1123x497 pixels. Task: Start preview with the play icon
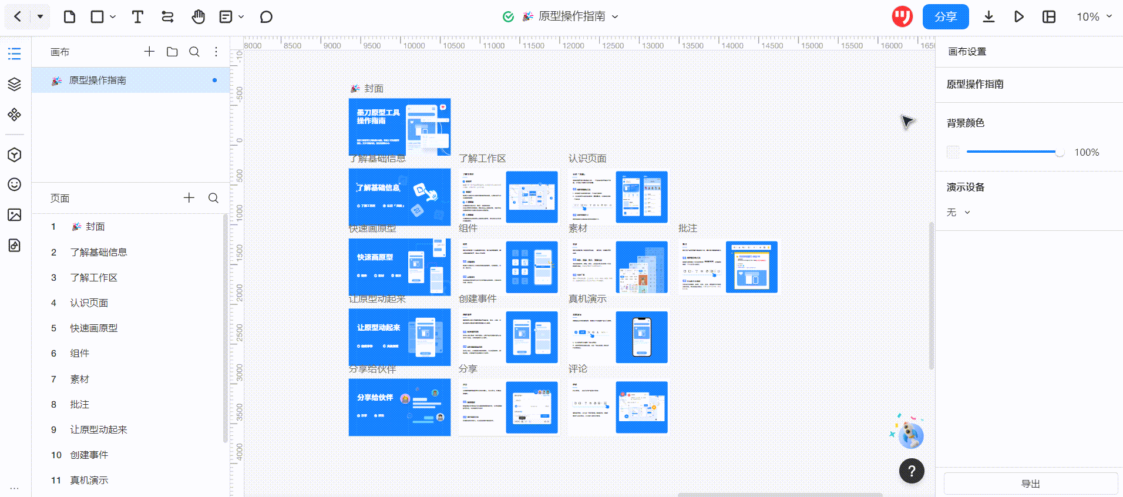point(1019,16)
